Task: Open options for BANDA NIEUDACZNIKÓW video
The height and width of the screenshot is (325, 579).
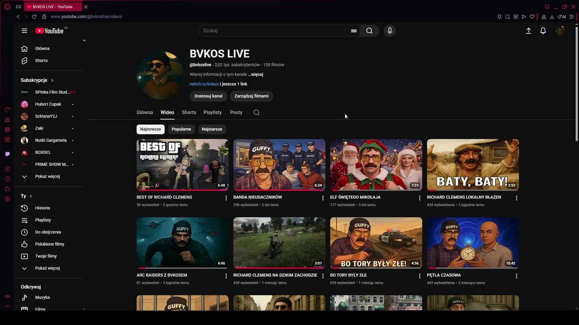Action: point(323,198)
